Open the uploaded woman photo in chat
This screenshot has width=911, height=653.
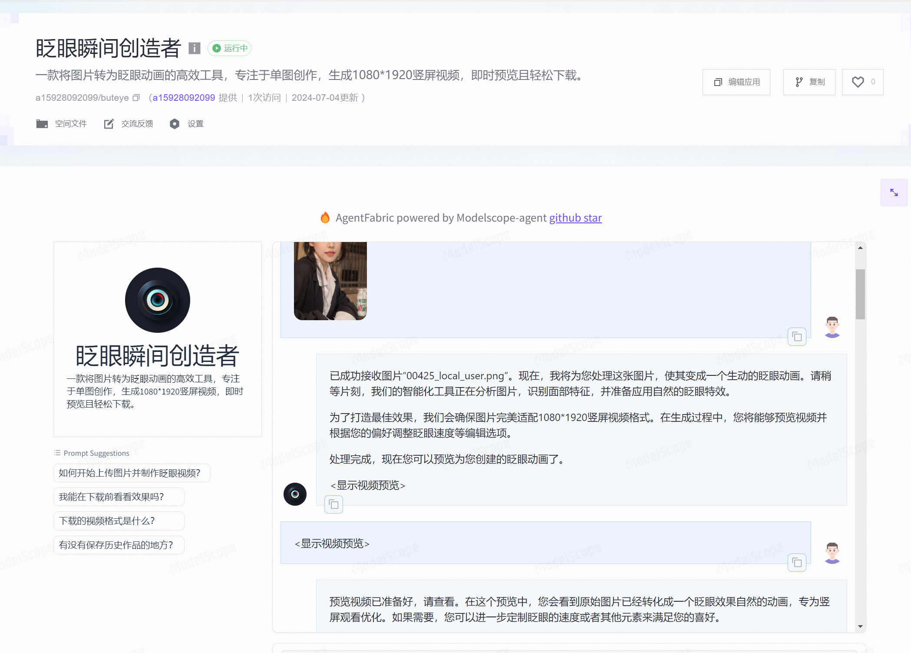(330, 281)
